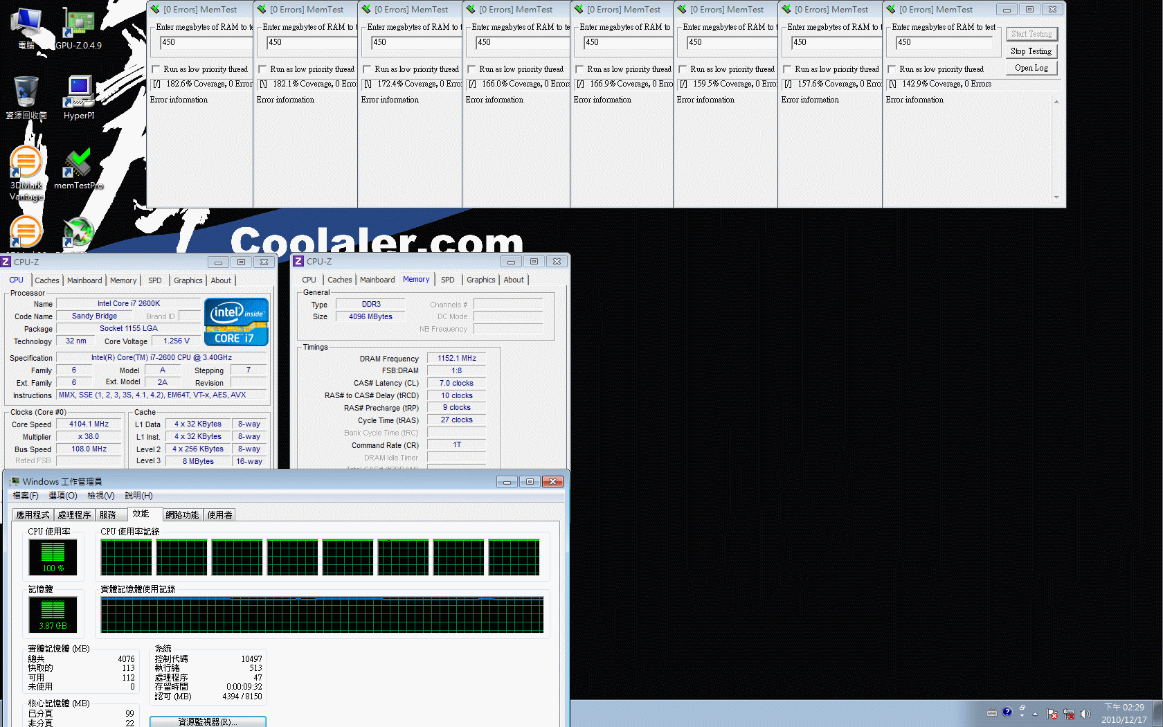Switch to the 應用程式 tab in Task Manager
The height and width of the screenshot is (727, 1163).
click(33, 515)
